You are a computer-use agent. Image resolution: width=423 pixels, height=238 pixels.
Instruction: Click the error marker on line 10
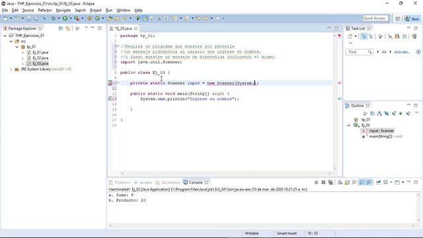click(x=110, y=83)
